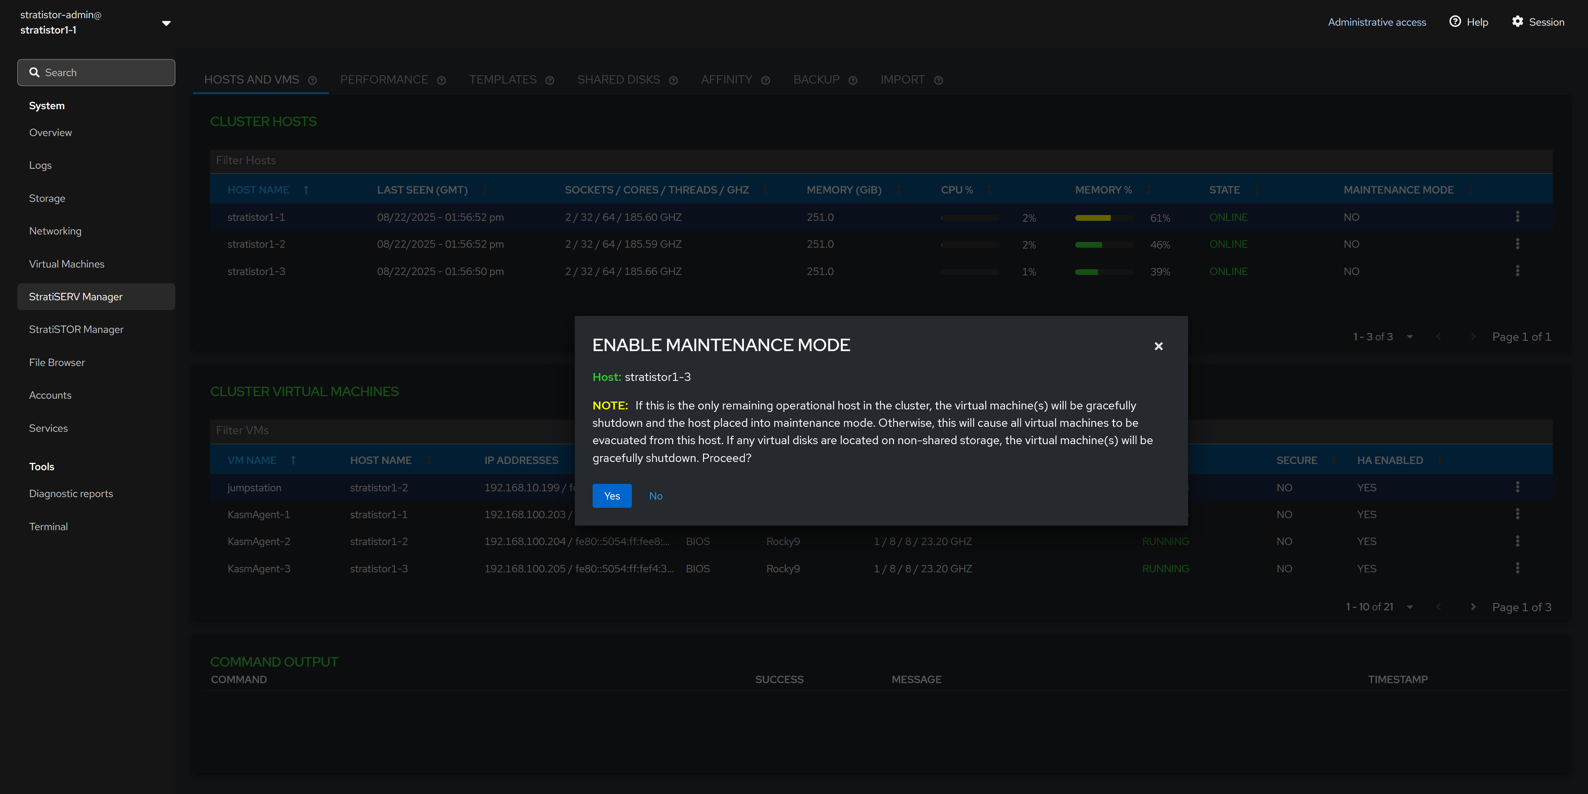The width and height of the screenshot is (1588, 794).
Task: Expand the stratistor-admin host switcher dropdown
Action: (166, 23)
